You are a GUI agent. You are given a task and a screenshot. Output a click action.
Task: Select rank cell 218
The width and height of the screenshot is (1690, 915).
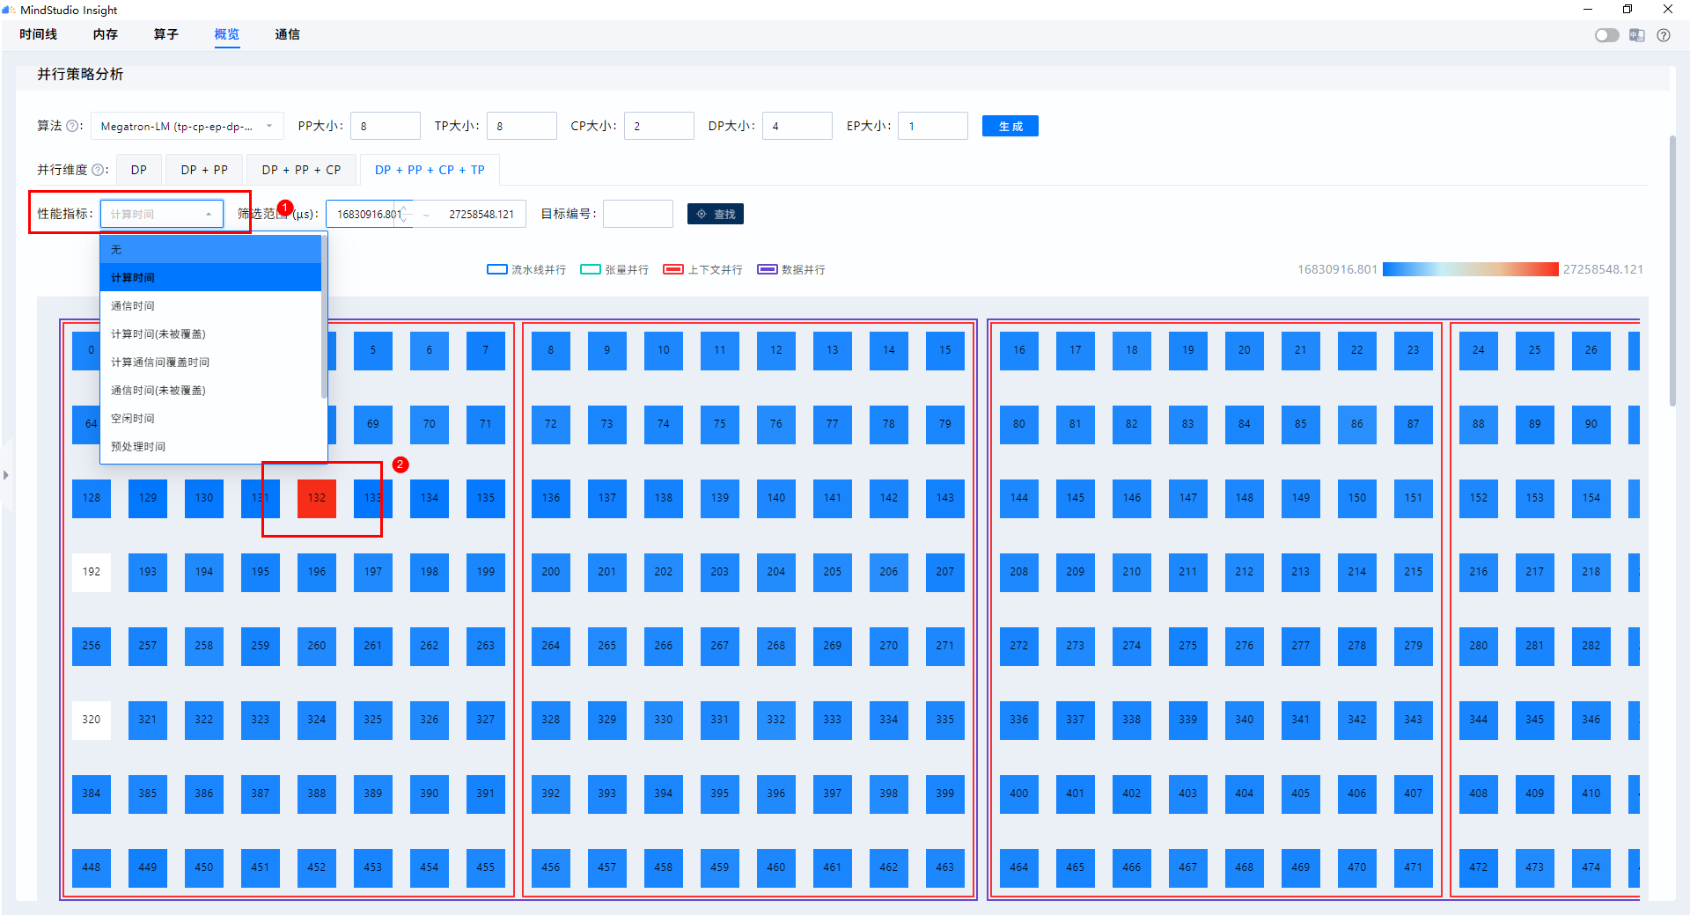coord(1591,572)
